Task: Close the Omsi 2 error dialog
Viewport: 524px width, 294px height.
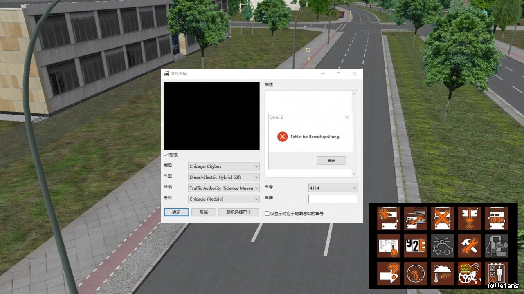Action: [x=347, y=117]
